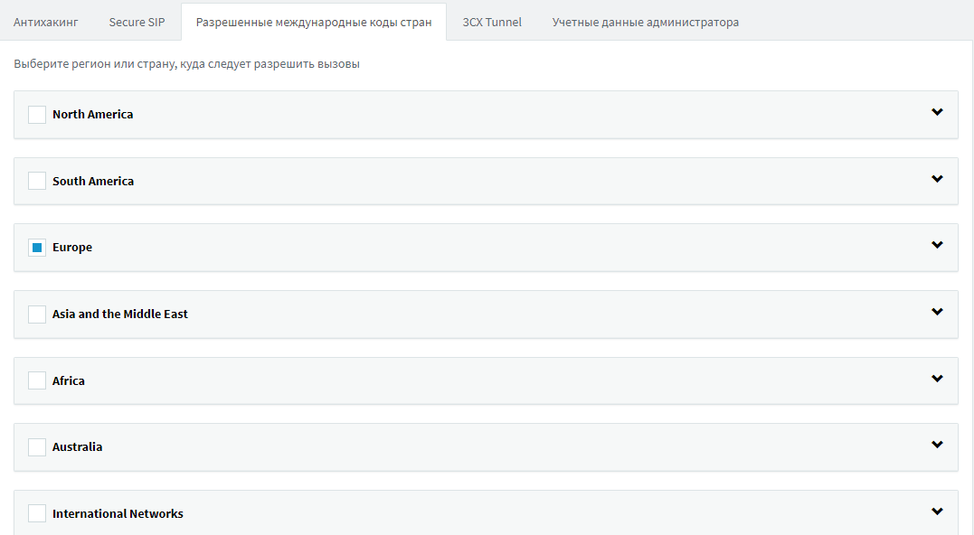Select the Разрешенные международные коды стран tab
This screenshot has width=974, height=535.
pyautogui.click(x=314, y=22)
